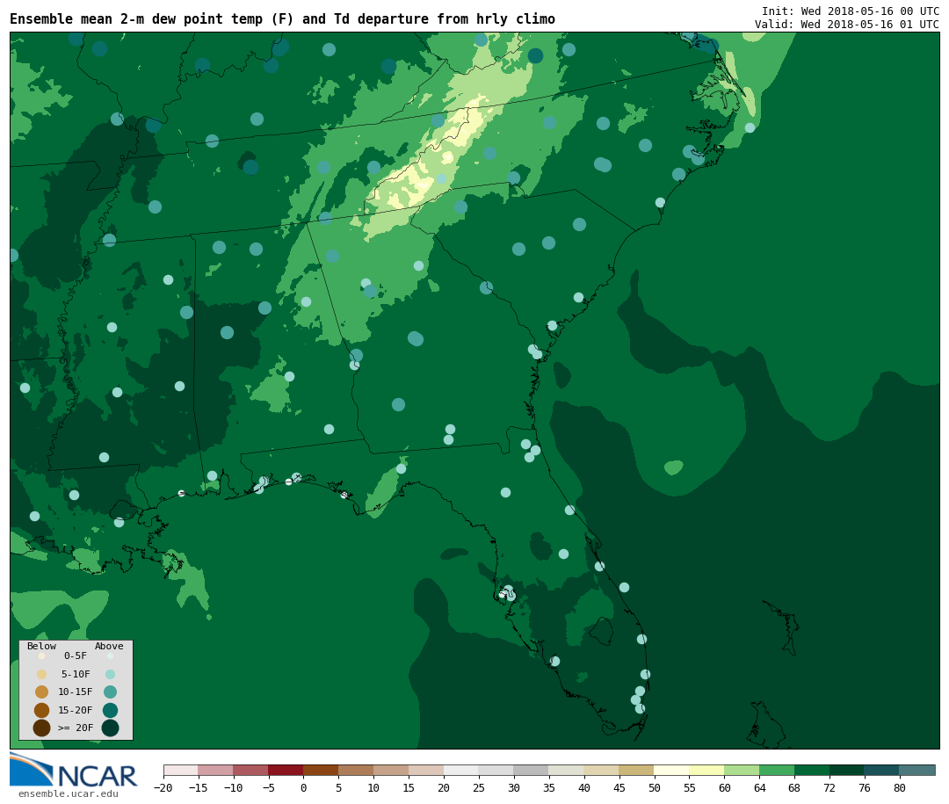Click the tan 10-15F below legend circle
The height and width of the screenshot is (804, 949).
41,692
